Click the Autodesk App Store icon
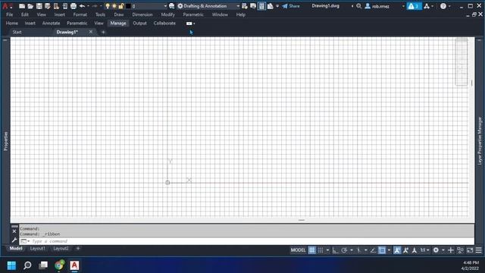Screen dimensions: 485x273 (427, 6)
